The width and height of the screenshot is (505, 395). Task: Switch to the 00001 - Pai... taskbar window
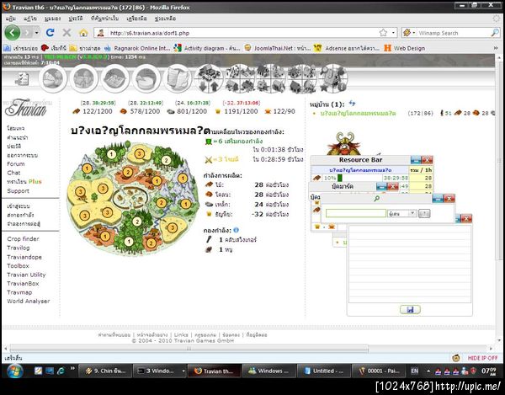(379, 371)
